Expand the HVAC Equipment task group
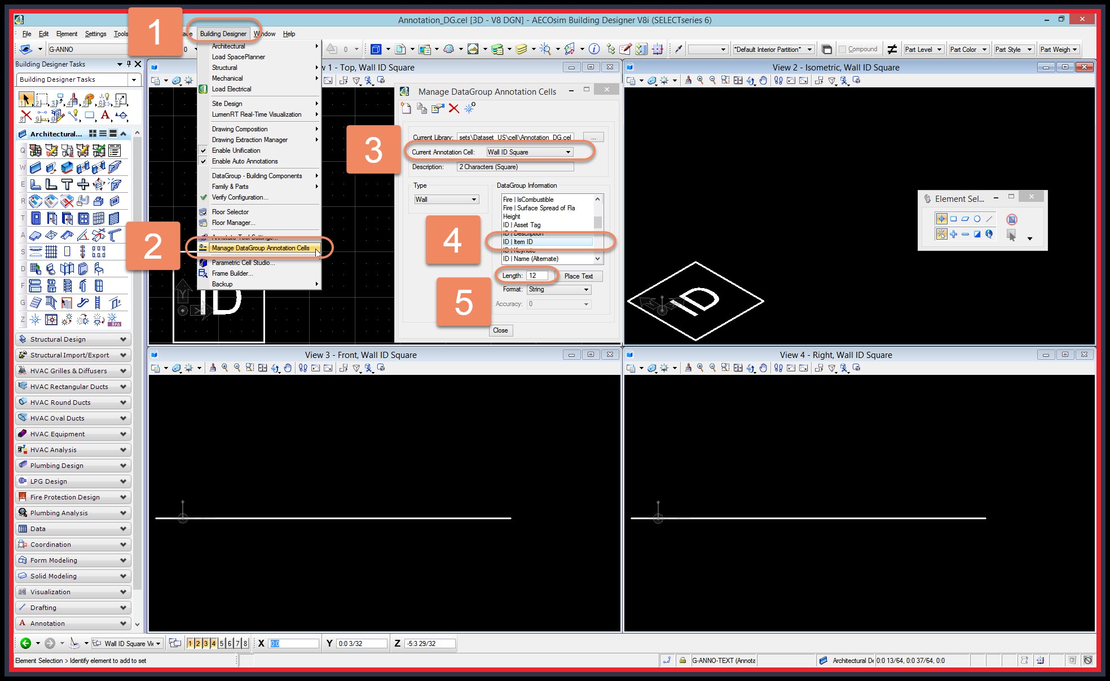The width and height of the screenshot is (1110, 681). [x=73, y=434]
